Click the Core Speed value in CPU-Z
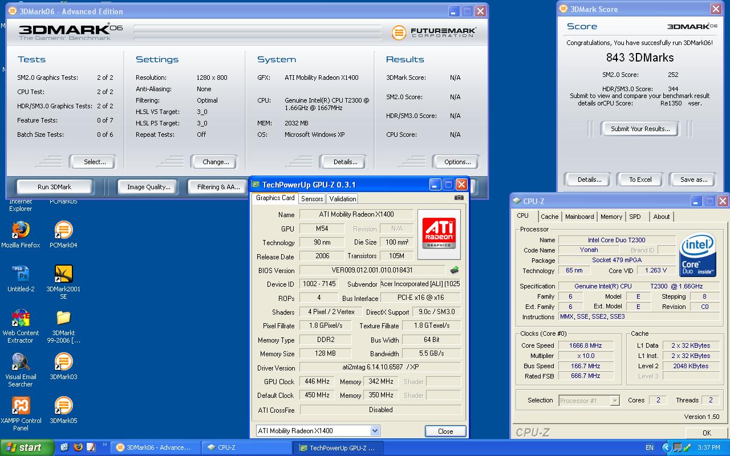The image size is (730, 456). (x=585, y=345)
